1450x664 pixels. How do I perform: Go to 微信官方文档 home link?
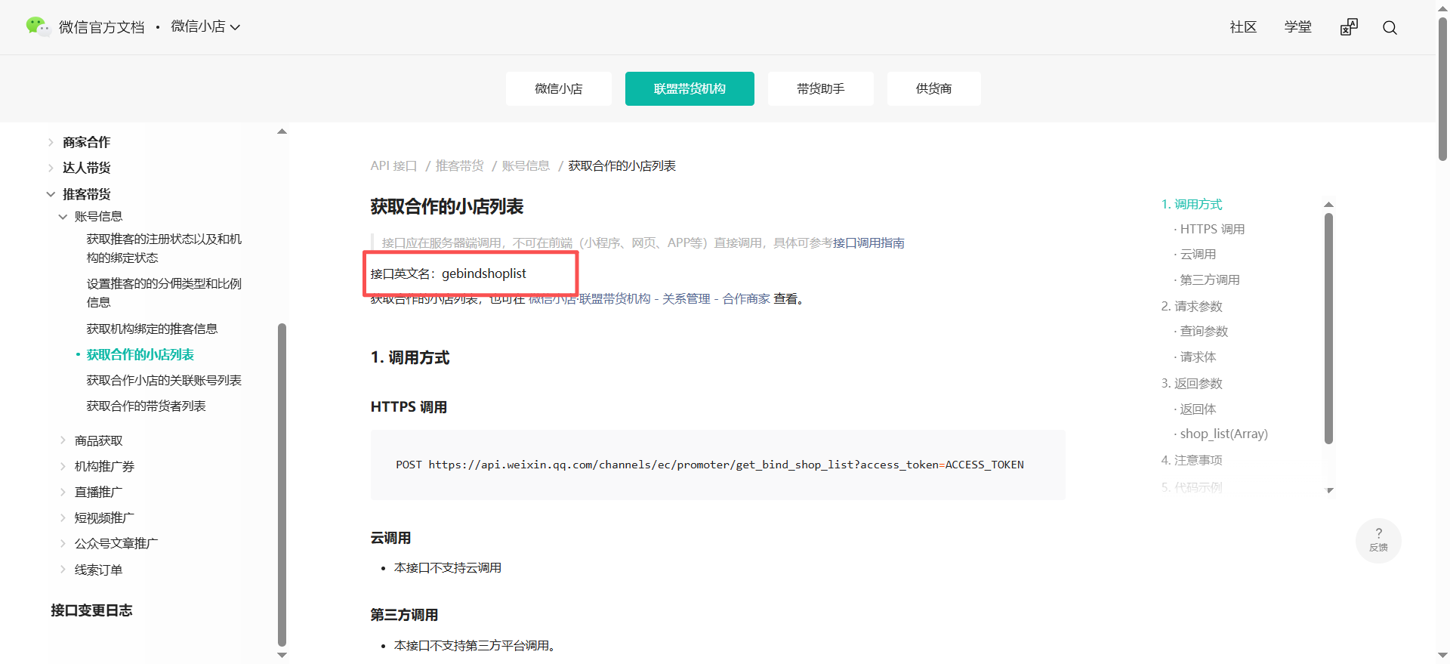[x=101, y=27]
